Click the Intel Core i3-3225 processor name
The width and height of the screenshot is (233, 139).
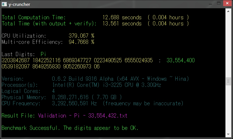pyautogui.click(x=107, y=85)
